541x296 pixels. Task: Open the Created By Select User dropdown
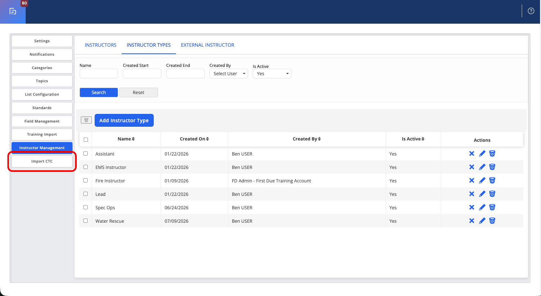229,74
